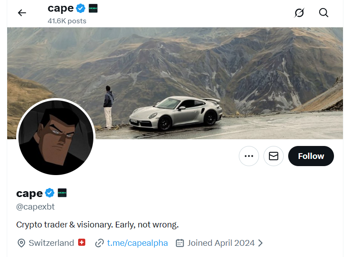Screen dimensions: 347x257
Task: Click the Joined April 2024 text
Action: point(221,243)
